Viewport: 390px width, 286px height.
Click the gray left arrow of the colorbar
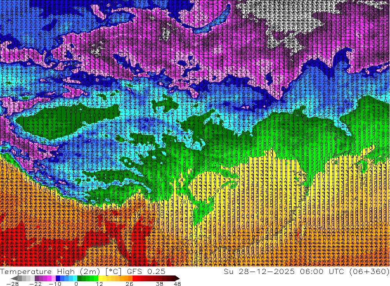pyautogui.click(x=14, y=279)
